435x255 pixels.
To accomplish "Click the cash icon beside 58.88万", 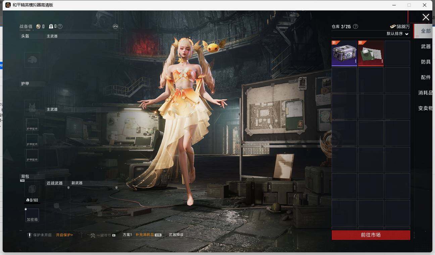I will click(x=393, y=26).
